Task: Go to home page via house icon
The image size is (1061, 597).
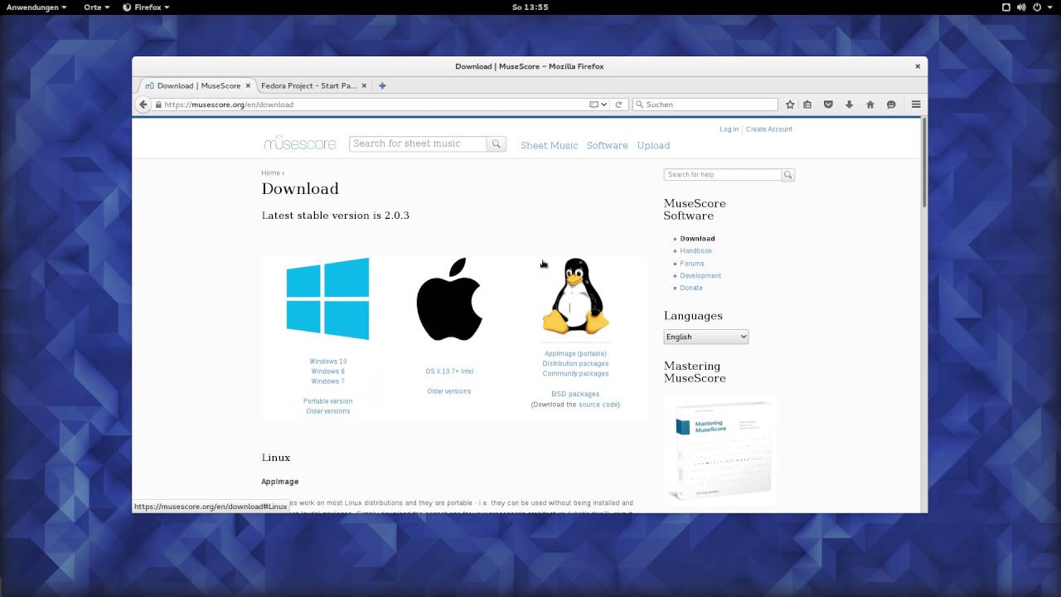Action: 870,104
